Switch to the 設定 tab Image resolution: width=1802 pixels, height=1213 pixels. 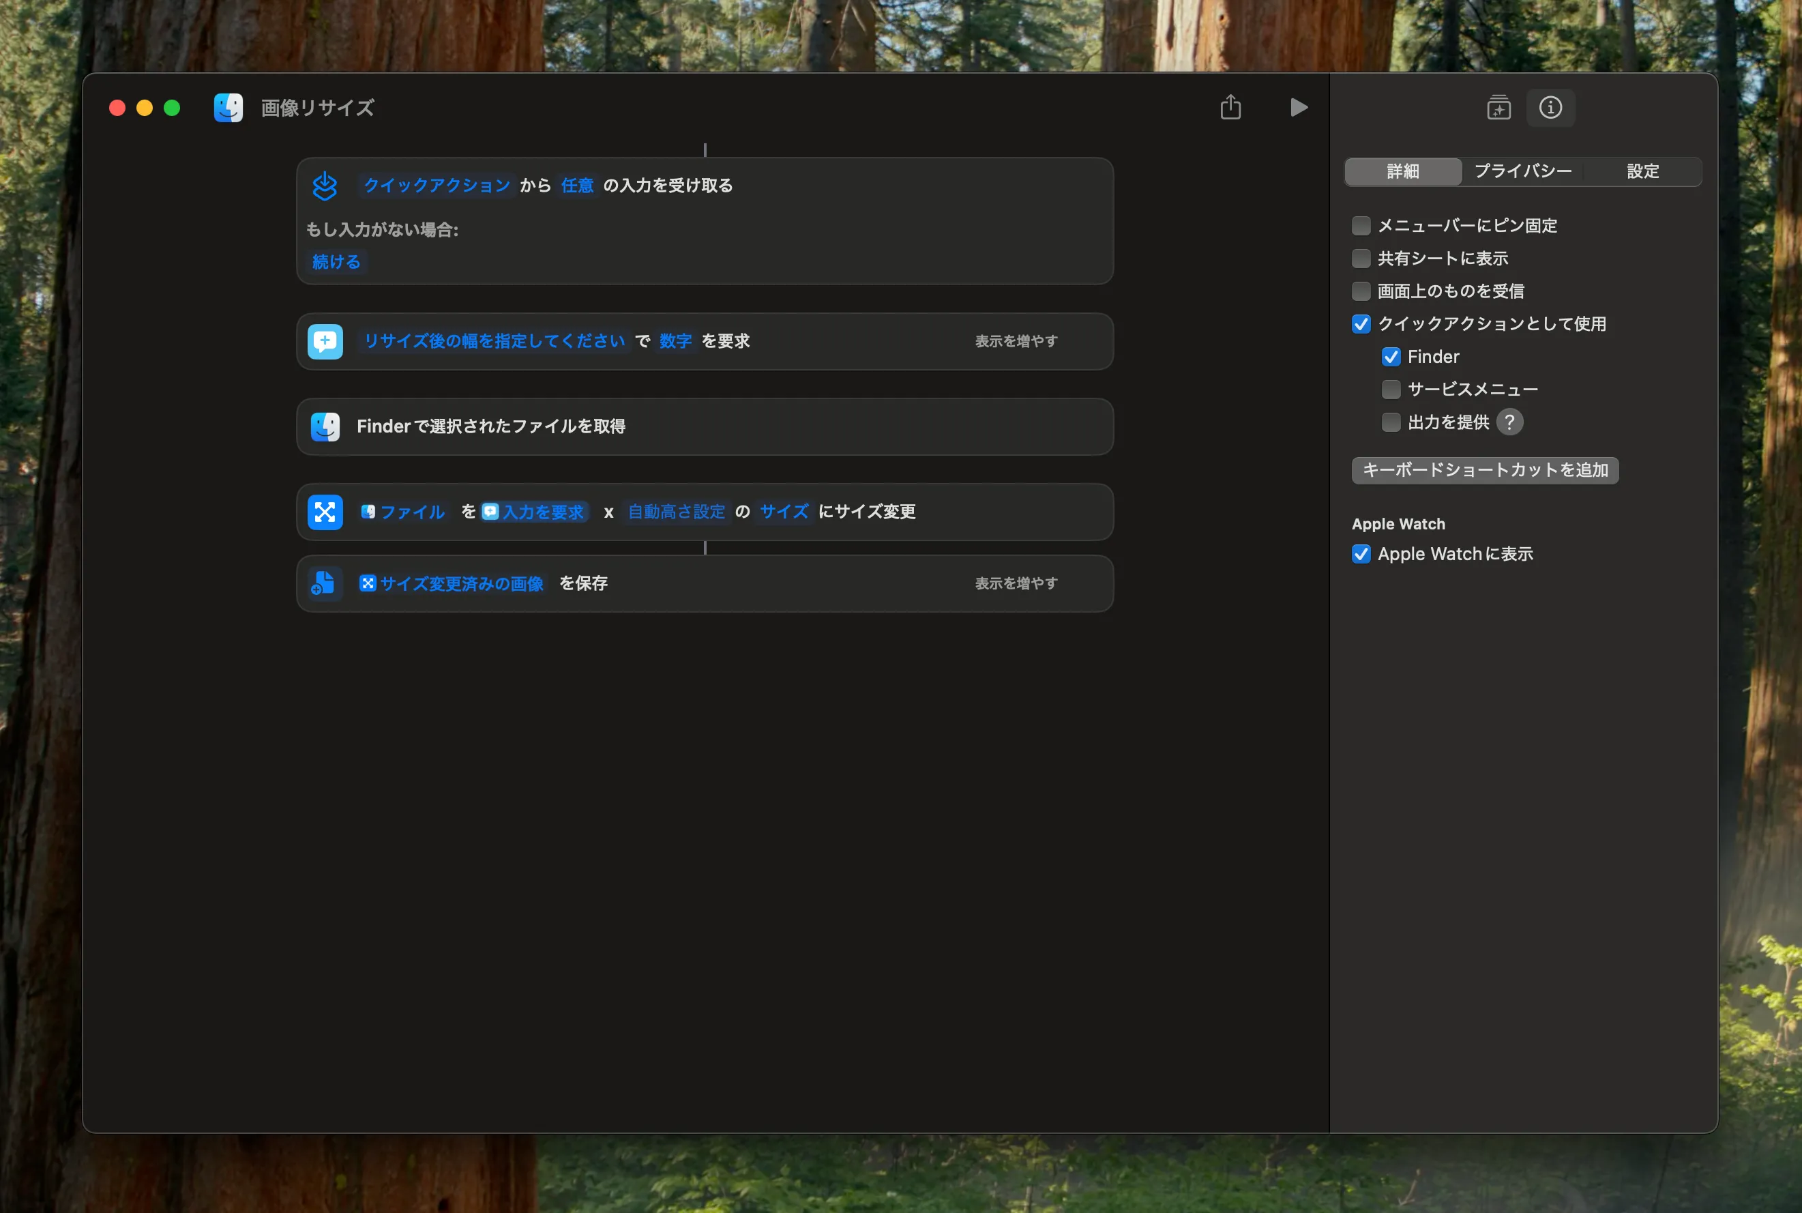tap(1642, 172)
